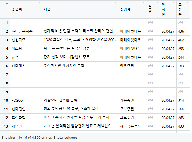
Task: Click title '1Q20 호실적 기록, 코로나19 영향 반영될 2Q2..'
Action: (80, 40)
